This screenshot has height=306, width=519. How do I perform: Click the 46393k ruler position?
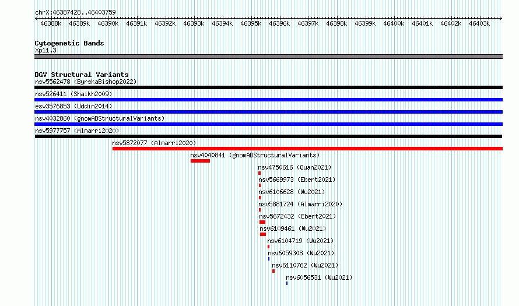click(194, 23)
